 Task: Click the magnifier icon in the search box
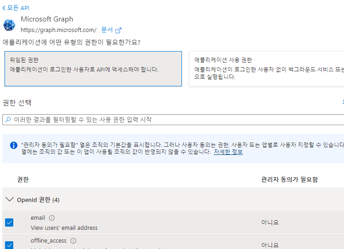[x=8, y=119]
